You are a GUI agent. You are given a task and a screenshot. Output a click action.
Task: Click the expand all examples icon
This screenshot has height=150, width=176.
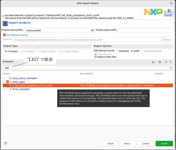(x=166, y=62)
